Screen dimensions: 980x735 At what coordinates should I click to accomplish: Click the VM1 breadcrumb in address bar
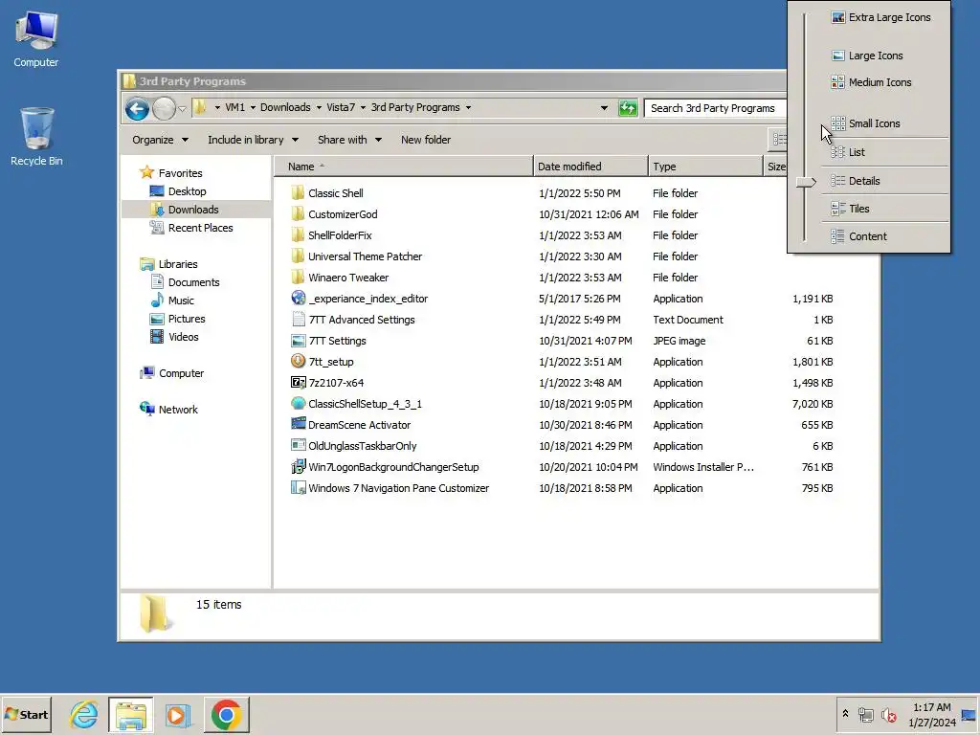point(235,107)
